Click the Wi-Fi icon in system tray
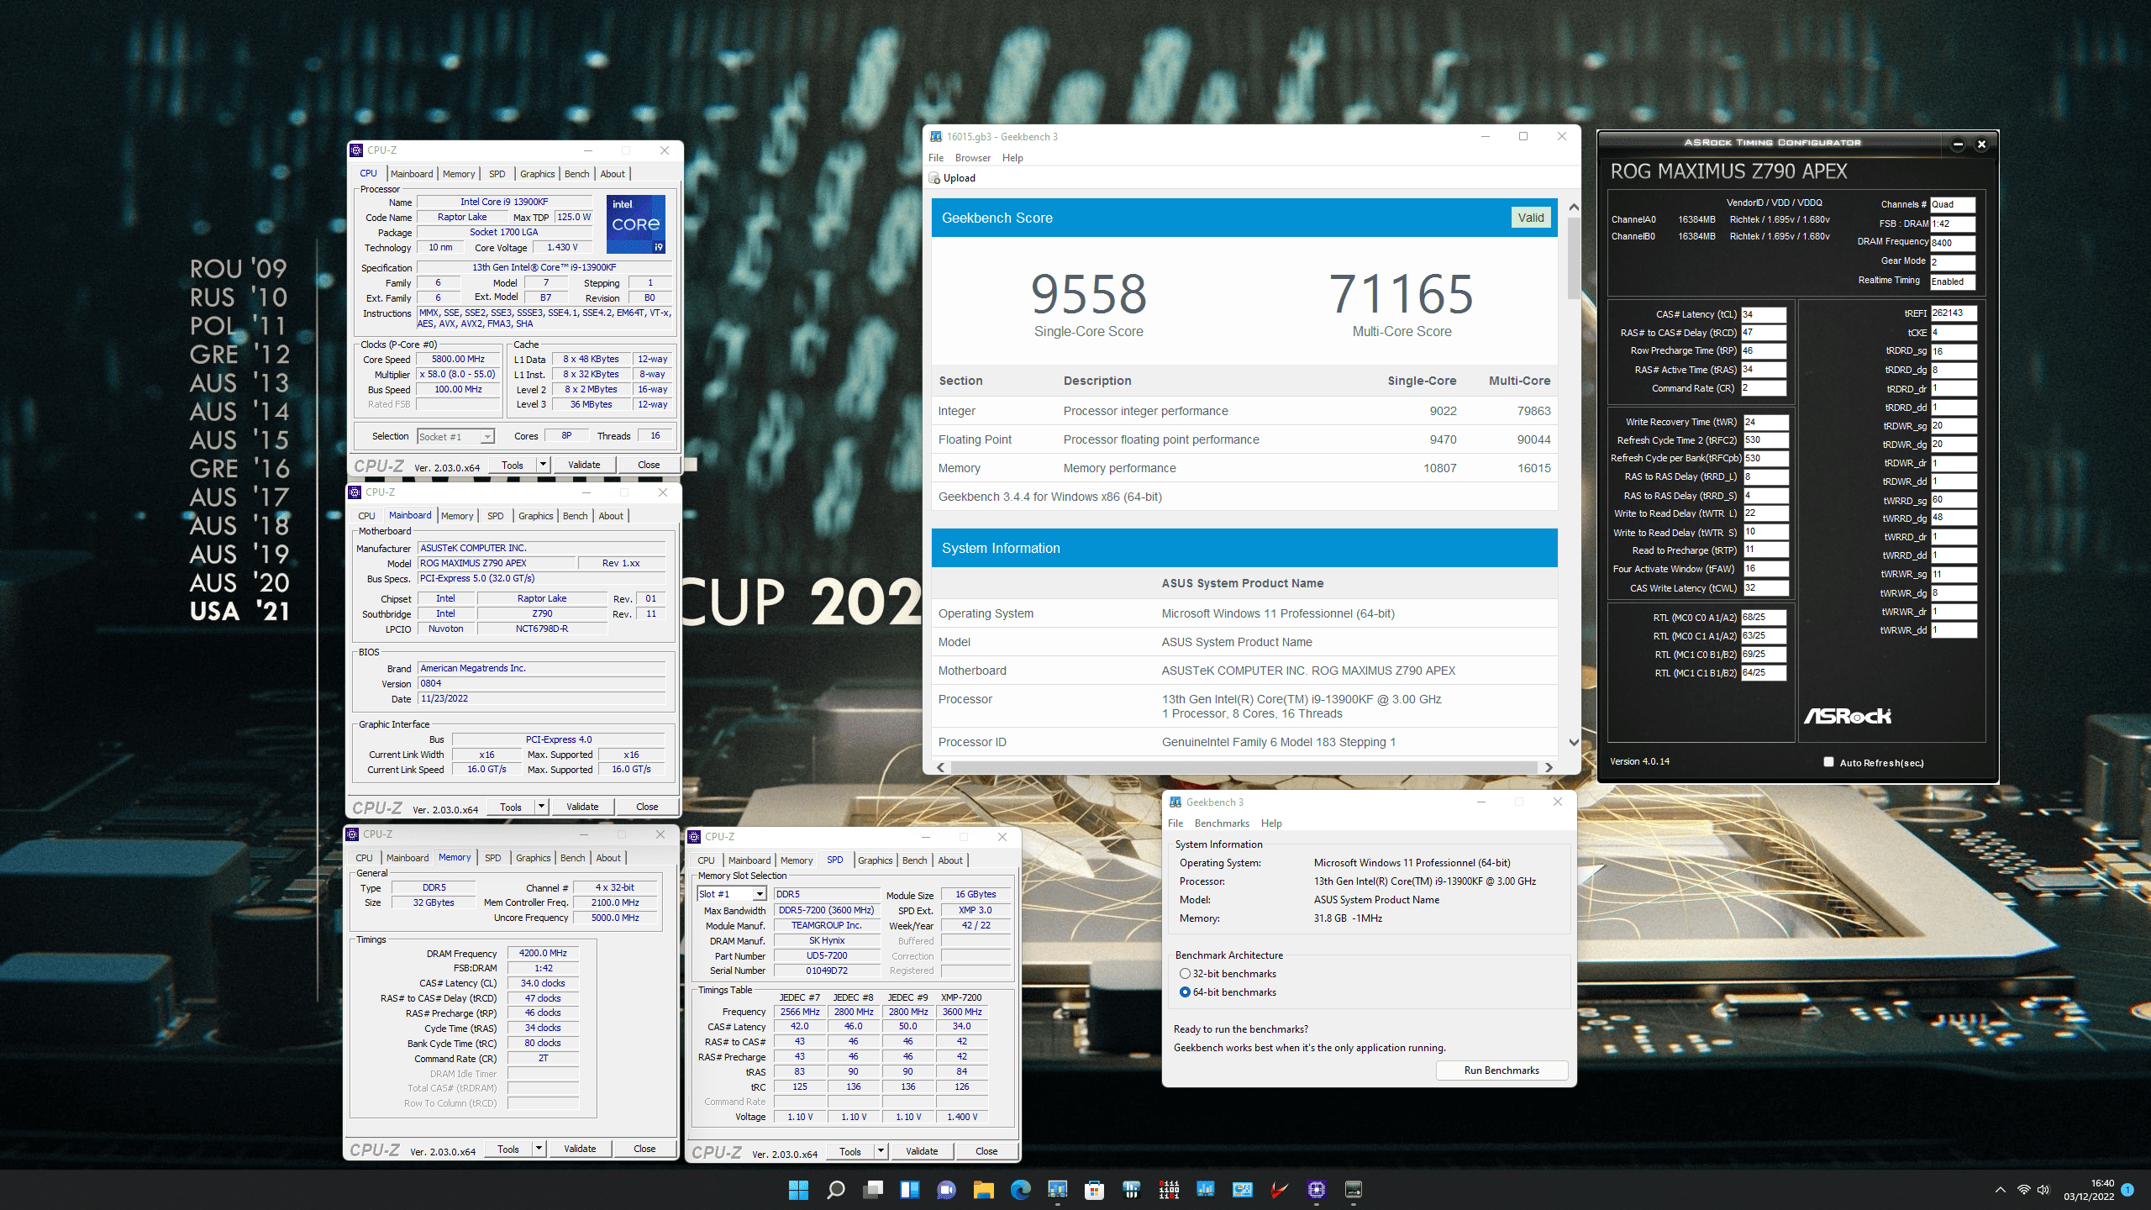The height and width of the screenshot is (1210, 2151). [2023, 1189]
